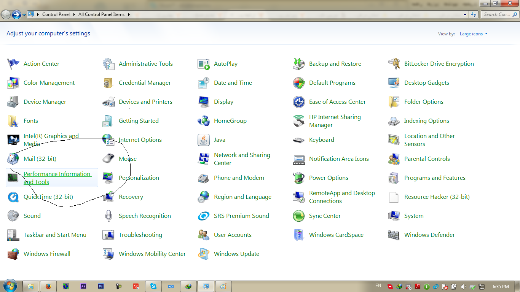This screenshot has height=292, width=520.
Task: Open Notification Area Icons link
Action: 339,159
